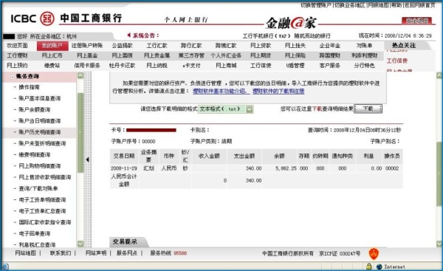443x271 pixels.
Task: Select 网上购物明细查询 in sidebar
Action: click(x=40, y=166)
